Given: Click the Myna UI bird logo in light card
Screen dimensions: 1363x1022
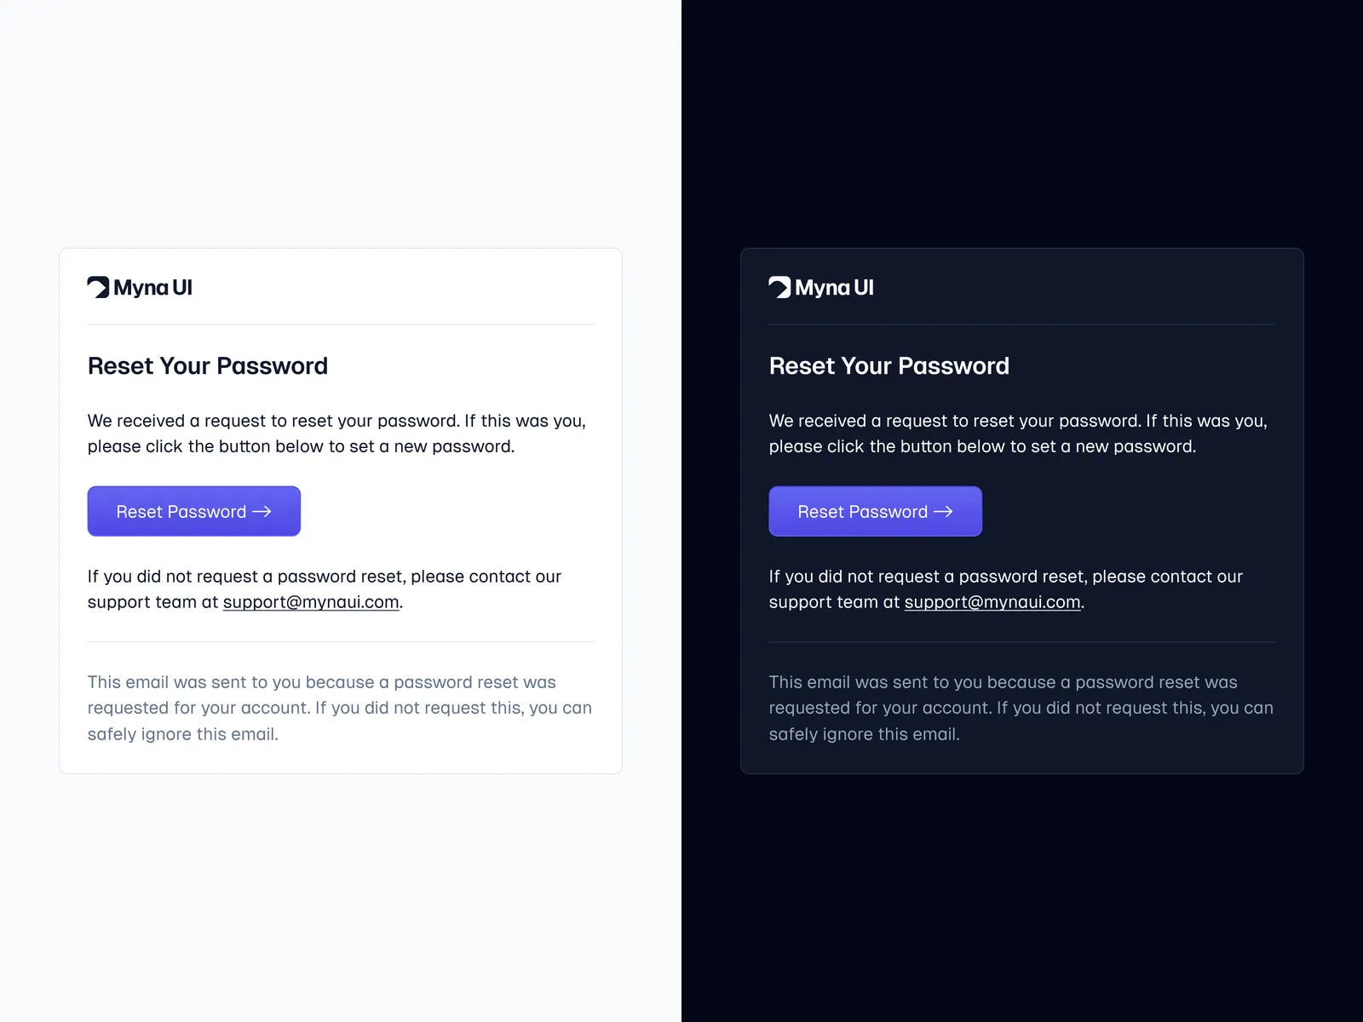Looking at the screenshot, I should (98, 287).
